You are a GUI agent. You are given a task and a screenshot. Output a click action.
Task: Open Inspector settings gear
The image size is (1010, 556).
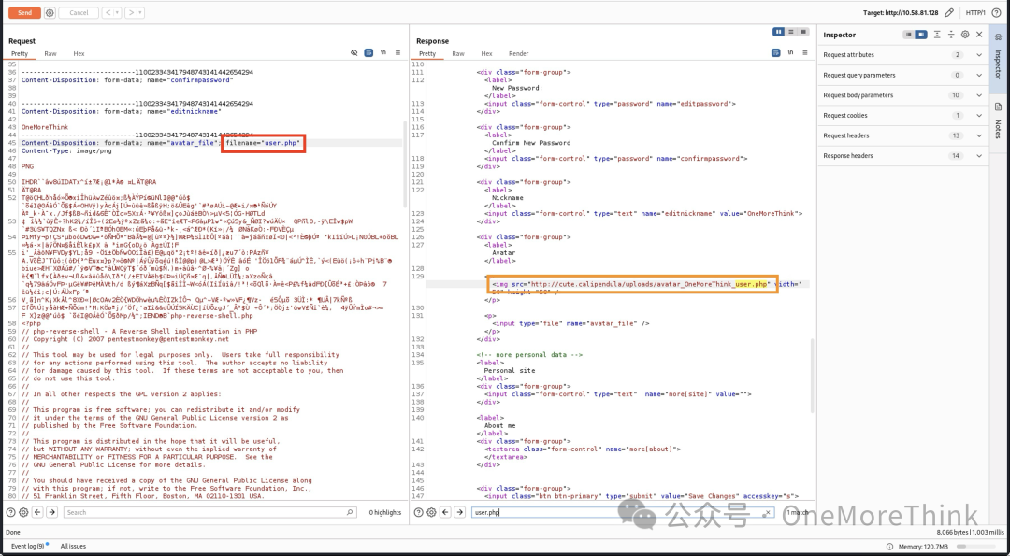[x=965, y=35]
